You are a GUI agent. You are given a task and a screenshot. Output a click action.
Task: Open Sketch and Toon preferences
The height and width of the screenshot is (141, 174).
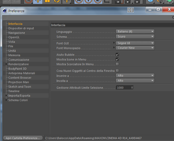[20, 87]
